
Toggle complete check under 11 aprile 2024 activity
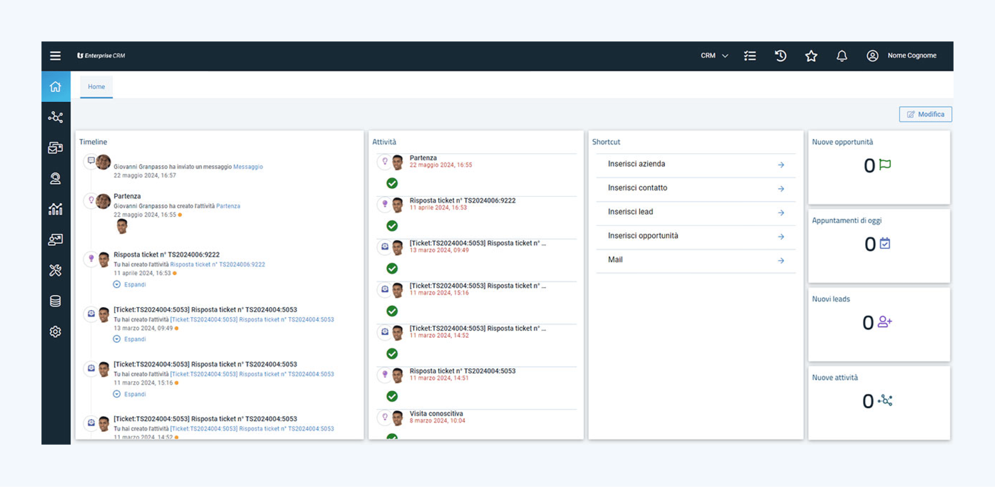[392, 225]
